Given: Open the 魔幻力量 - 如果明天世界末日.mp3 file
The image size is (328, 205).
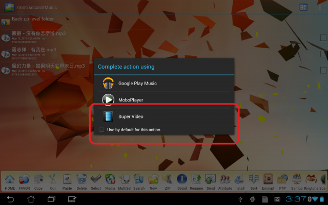Looking at the screenshot, I should point(48,66).
